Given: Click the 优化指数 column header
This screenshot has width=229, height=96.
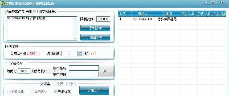Looking at the screenshot, I should [219, 14].
